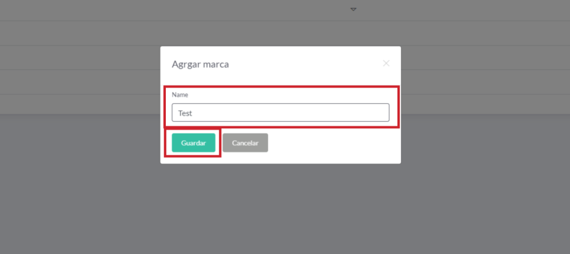Save the new brand with Guardar
This screenshot has height=254, width=570.
click(193, 143)
